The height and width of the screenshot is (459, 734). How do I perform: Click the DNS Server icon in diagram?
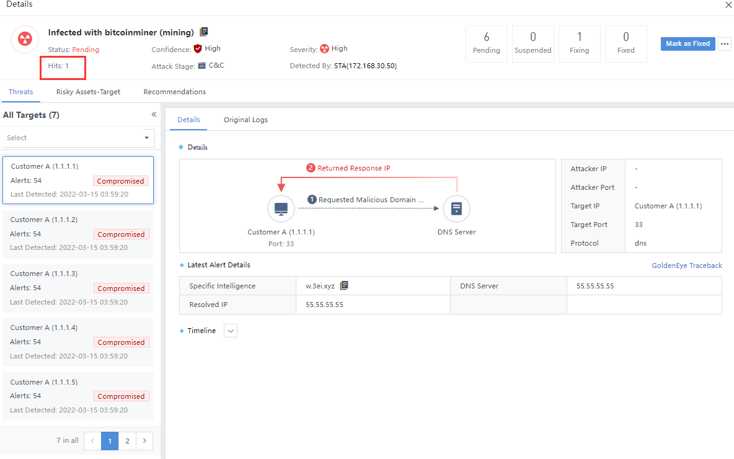click(456, 209)
